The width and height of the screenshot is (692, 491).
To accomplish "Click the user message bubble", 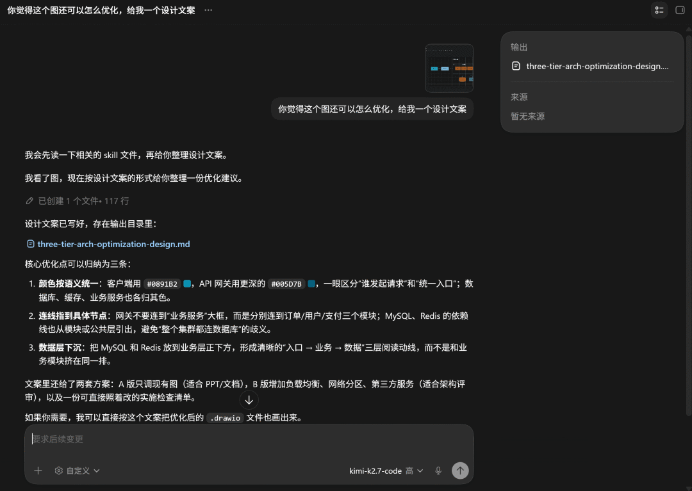I will click(372, 109).
